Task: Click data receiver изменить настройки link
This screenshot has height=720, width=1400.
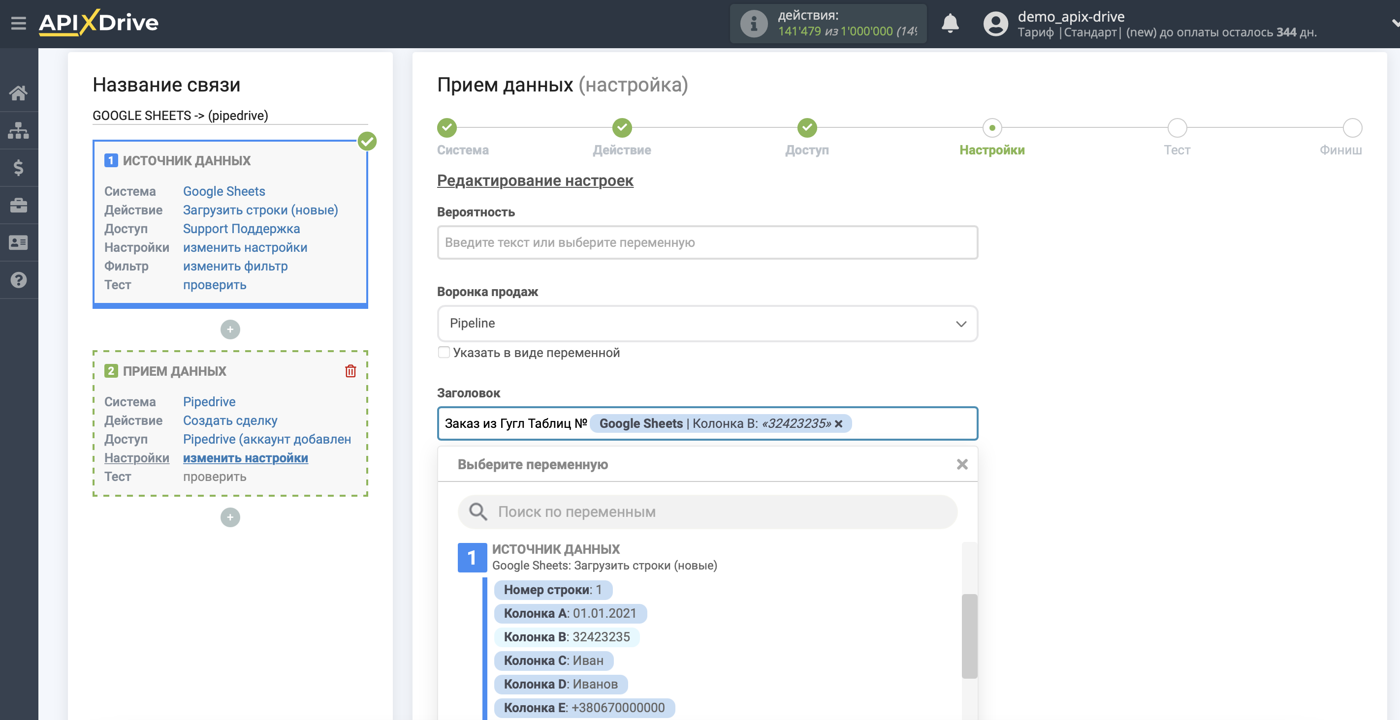Action: [x=246, y=458]
